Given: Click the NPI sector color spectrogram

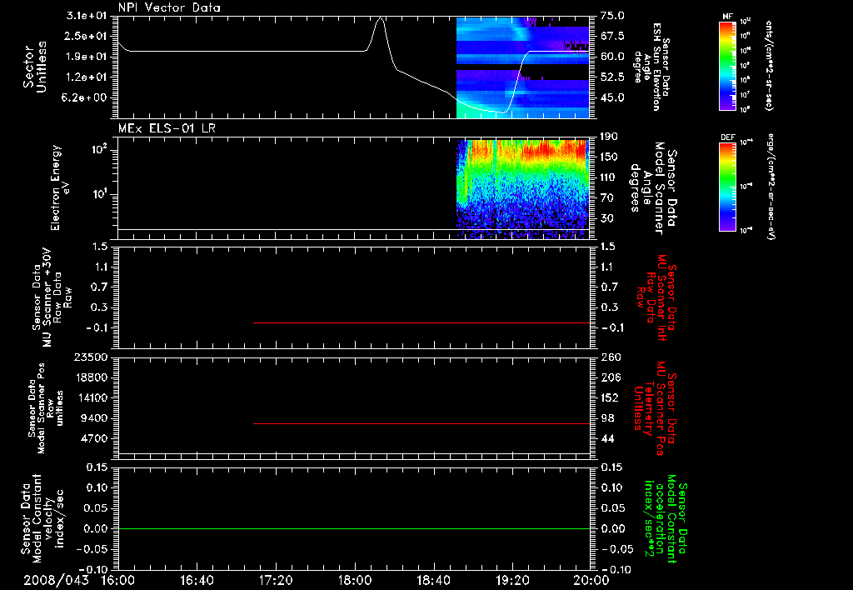Looking at the screenshot, I should click(x=523, y=67).
